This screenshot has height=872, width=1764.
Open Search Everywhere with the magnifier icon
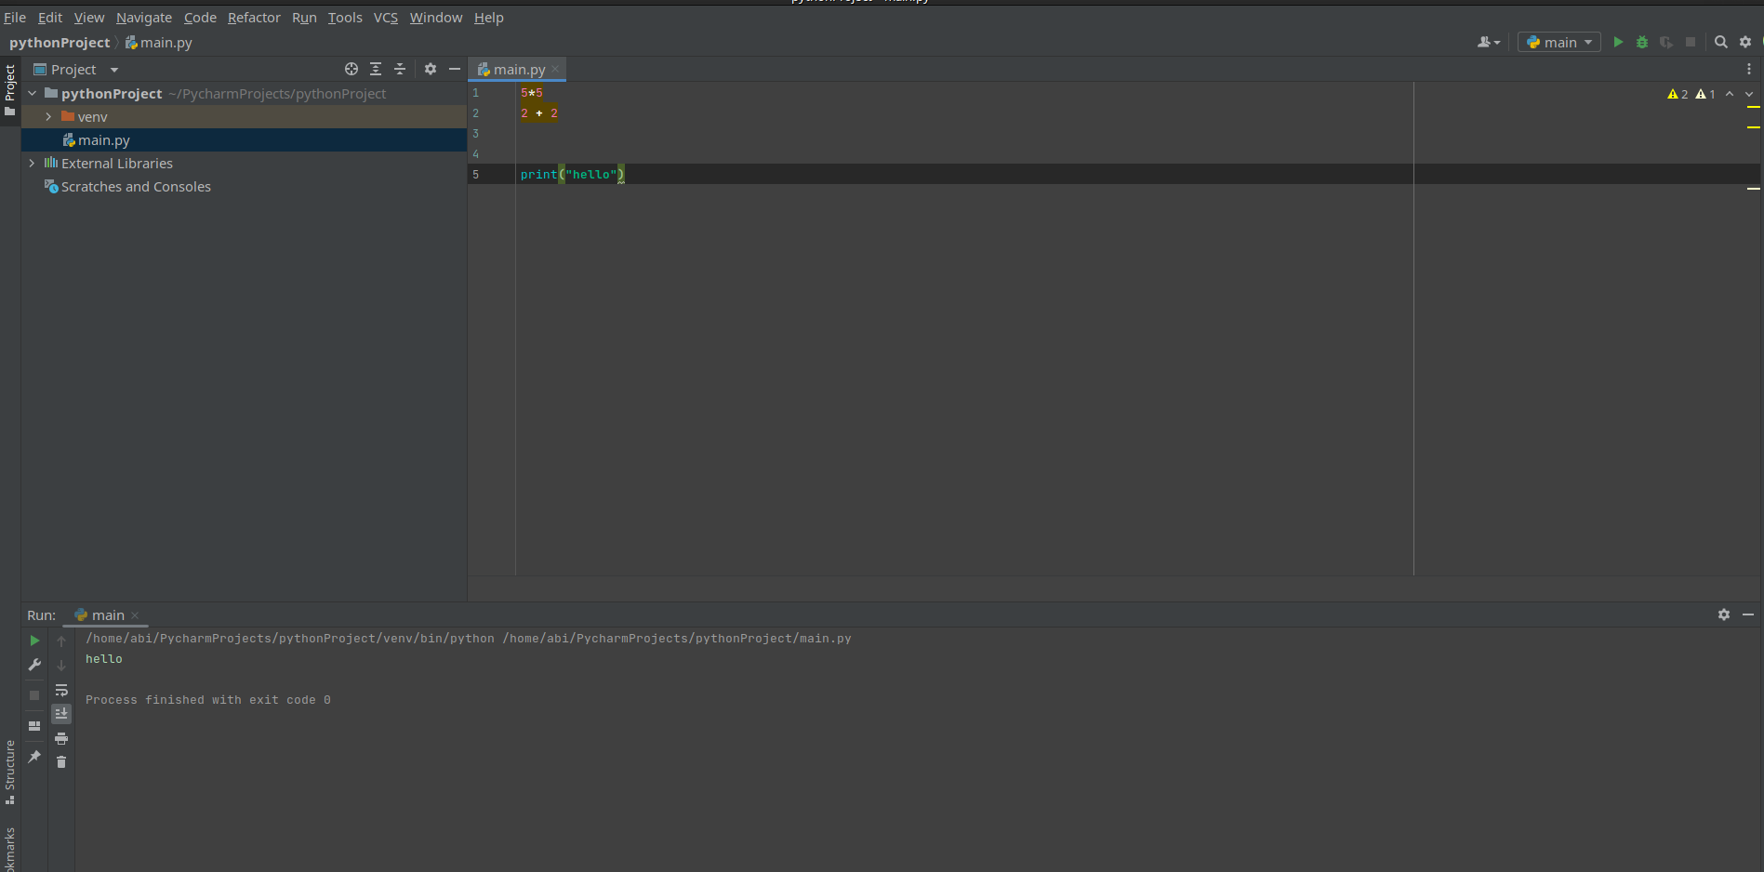click(1721, 42)
